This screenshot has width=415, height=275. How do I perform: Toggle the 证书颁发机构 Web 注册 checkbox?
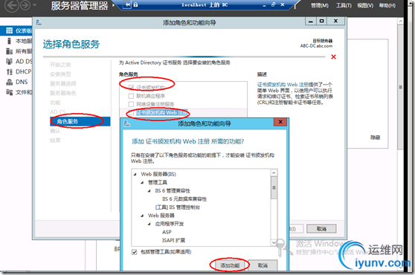point(131,113)
